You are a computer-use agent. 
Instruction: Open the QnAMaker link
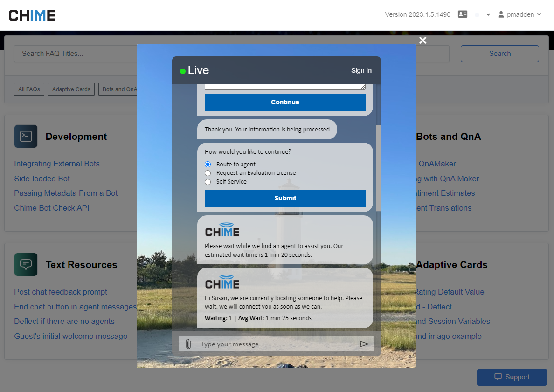click(x=437, y=164)
